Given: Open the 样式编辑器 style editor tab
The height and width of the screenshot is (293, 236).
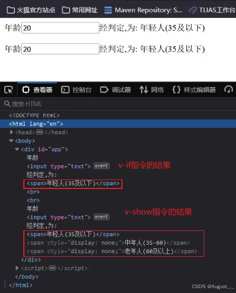Looking at the screenshot, I should point(194,90).
